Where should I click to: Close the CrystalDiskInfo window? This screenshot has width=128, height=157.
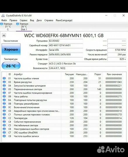124,15
